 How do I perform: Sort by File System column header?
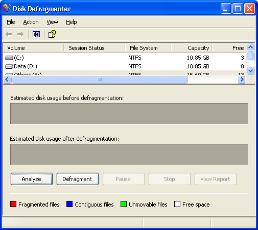148,48
